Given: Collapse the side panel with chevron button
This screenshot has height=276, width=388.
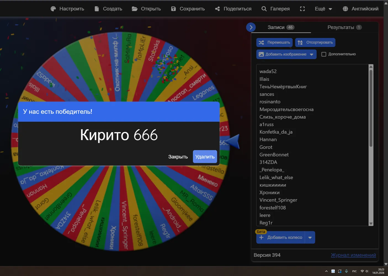Looking at the screenshot, I should click(251, 27).
